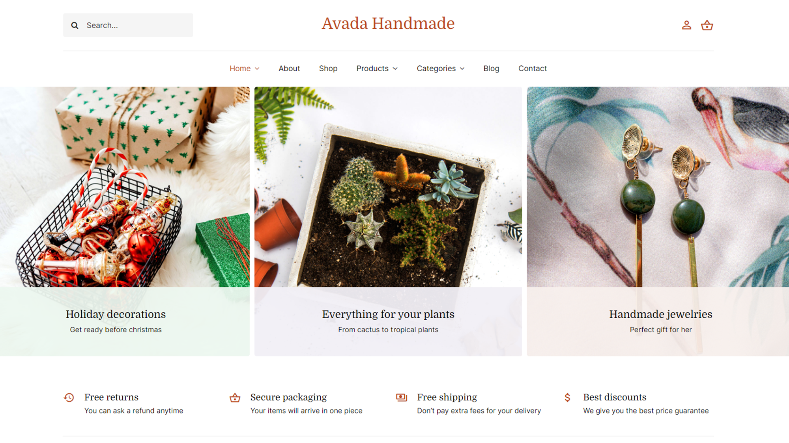Click the search bar icon
The width and height of the screenshot is (789, 443).
75,25
